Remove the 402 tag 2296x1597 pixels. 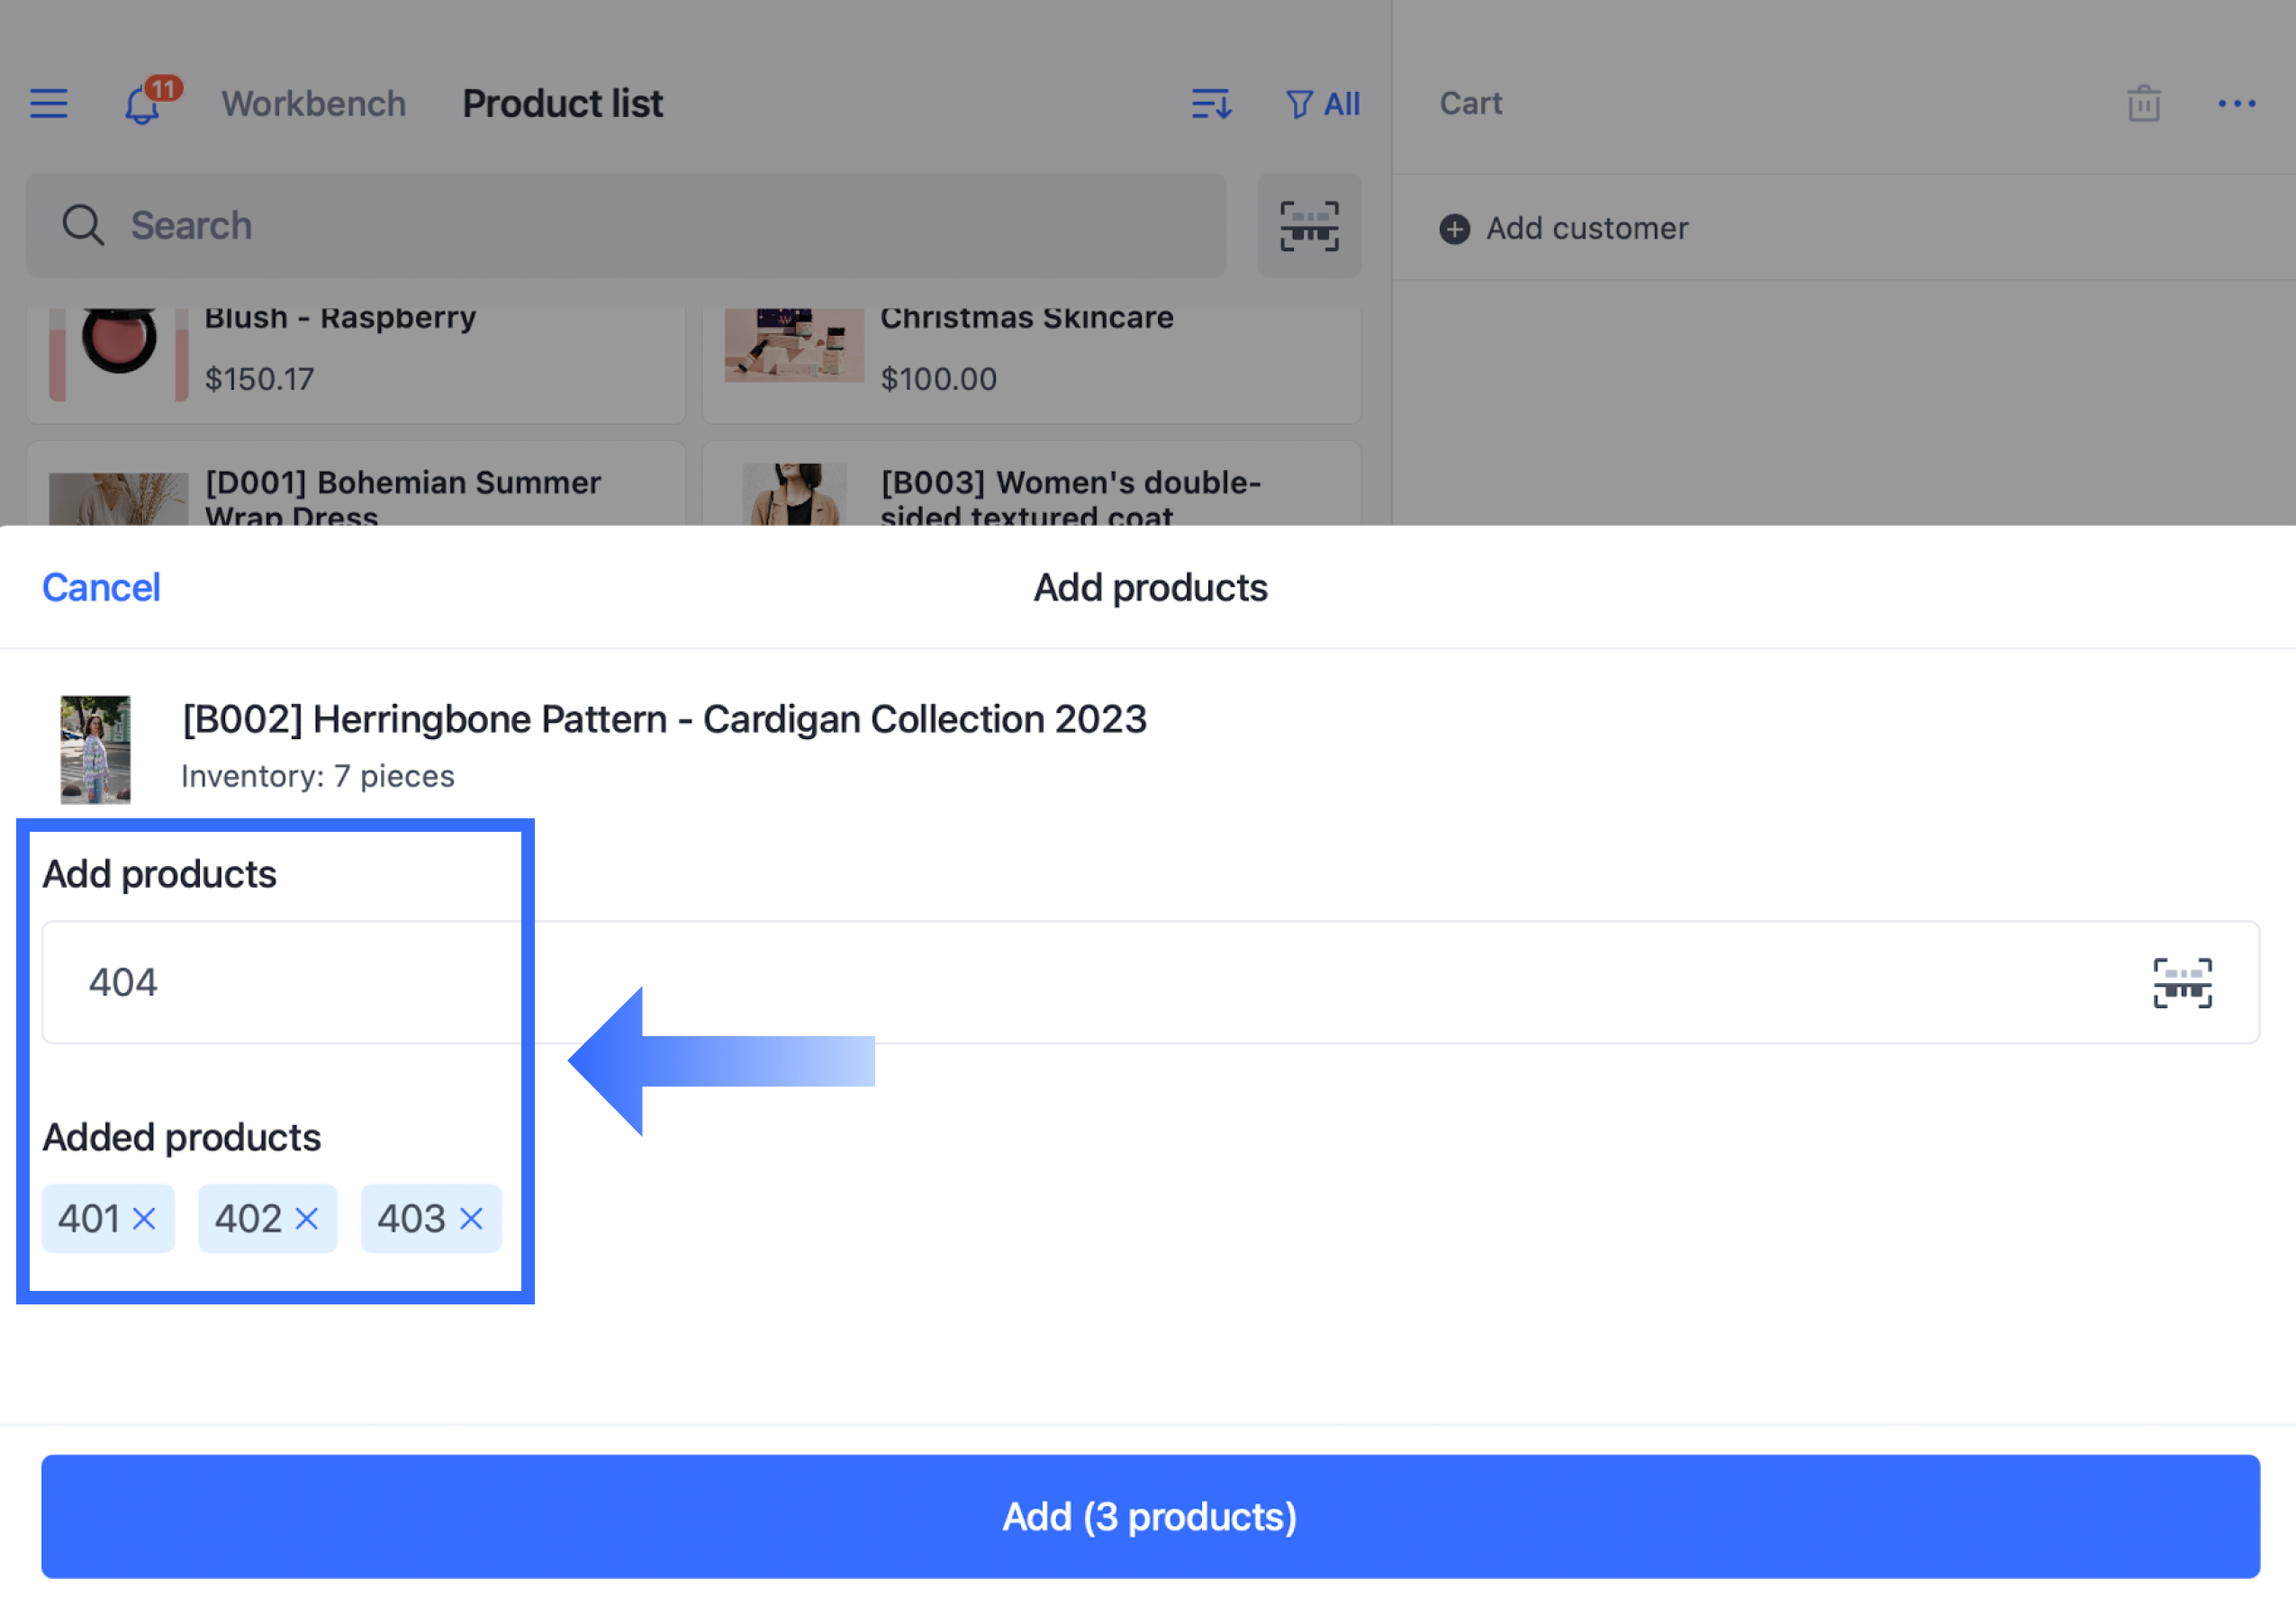point(307,1218)
